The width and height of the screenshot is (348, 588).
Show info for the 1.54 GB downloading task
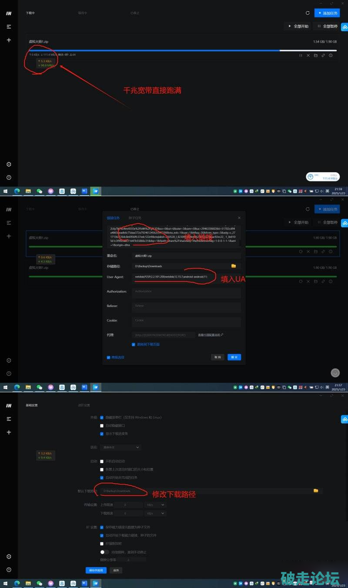pyautogui.click(x=331, y=55)
